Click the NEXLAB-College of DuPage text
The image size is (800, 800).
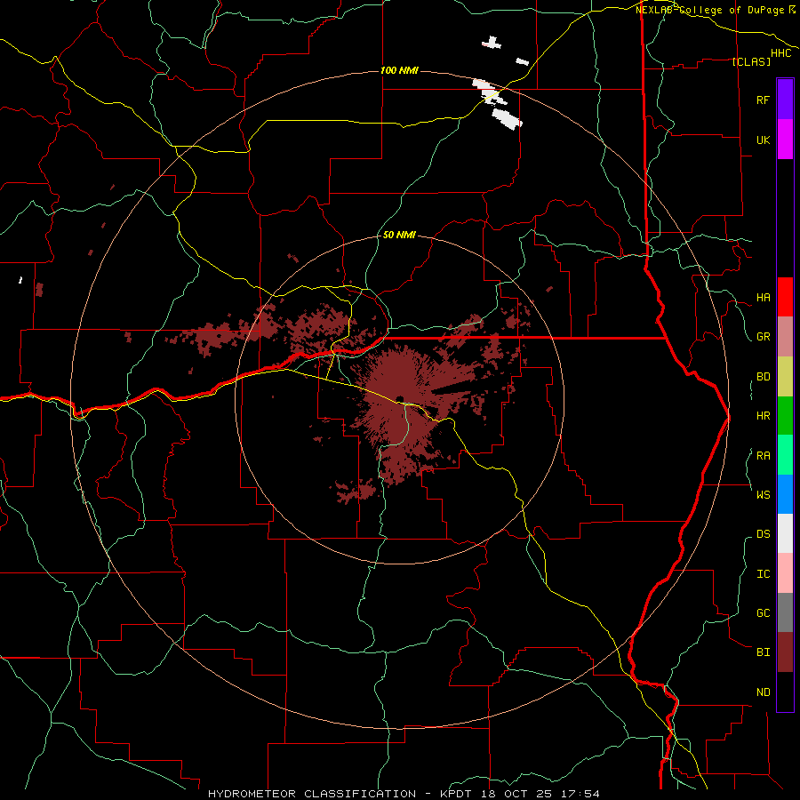pos(709,10)
